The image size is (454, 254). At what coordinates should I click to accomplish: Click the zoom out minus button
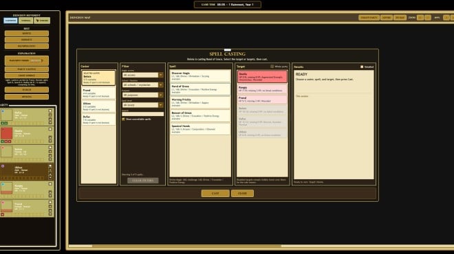click(420, 18)
